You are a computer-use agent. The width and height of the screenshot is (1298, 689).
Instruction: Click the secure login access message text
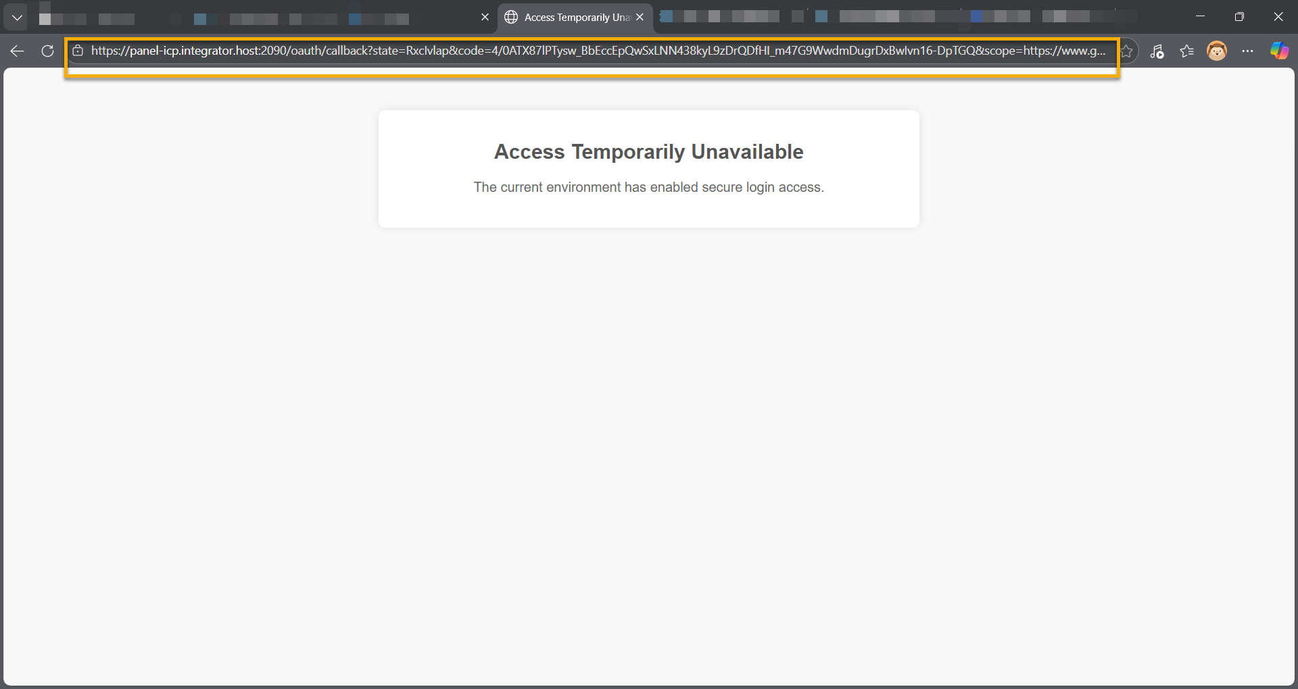(x=649, y=187)
